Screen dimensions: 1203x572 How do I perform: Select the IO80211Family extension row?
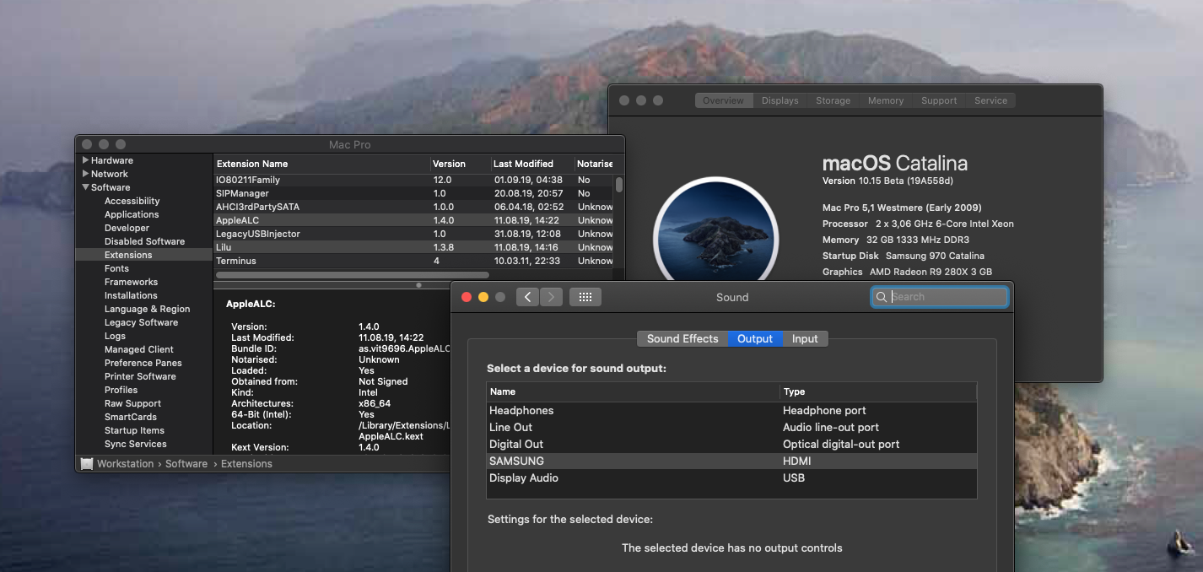(413, 180)
